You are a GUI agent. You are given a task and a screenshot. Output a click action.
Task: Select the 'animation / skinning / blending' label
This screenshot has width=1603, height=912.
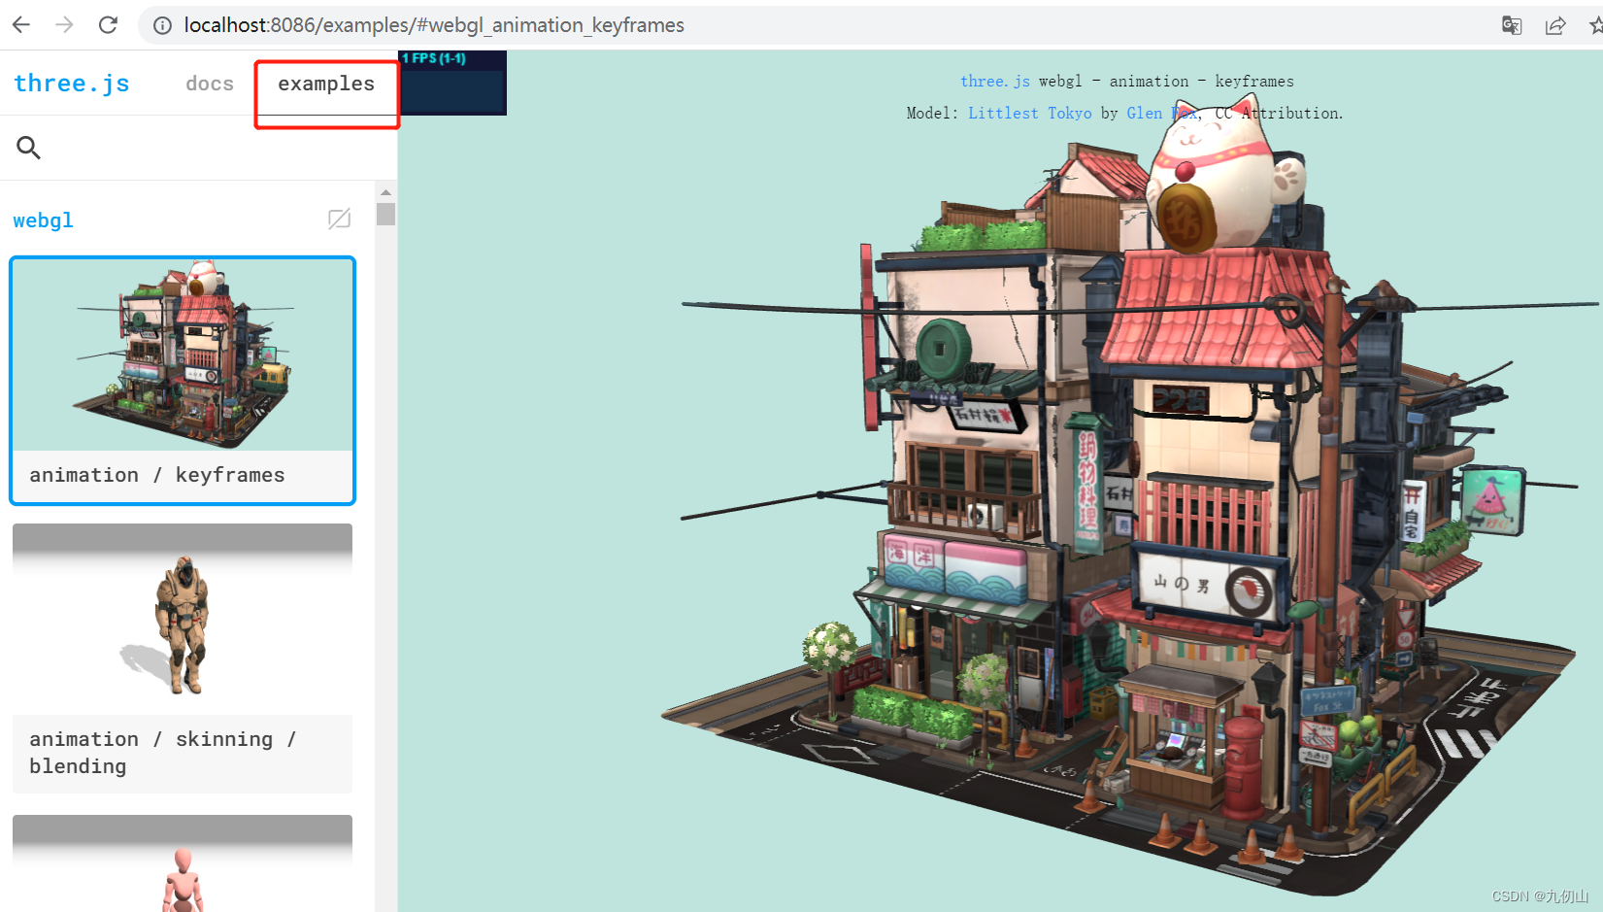click(x=163, y=753)
